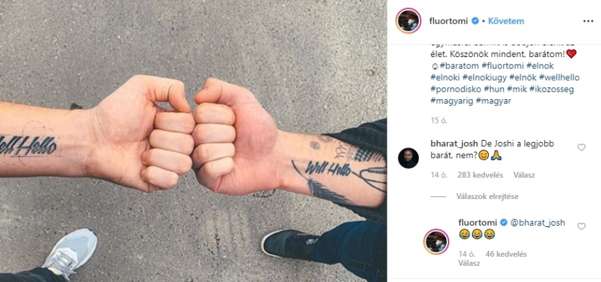Click the verified badge next to fluortomi header

coord(475,21)
